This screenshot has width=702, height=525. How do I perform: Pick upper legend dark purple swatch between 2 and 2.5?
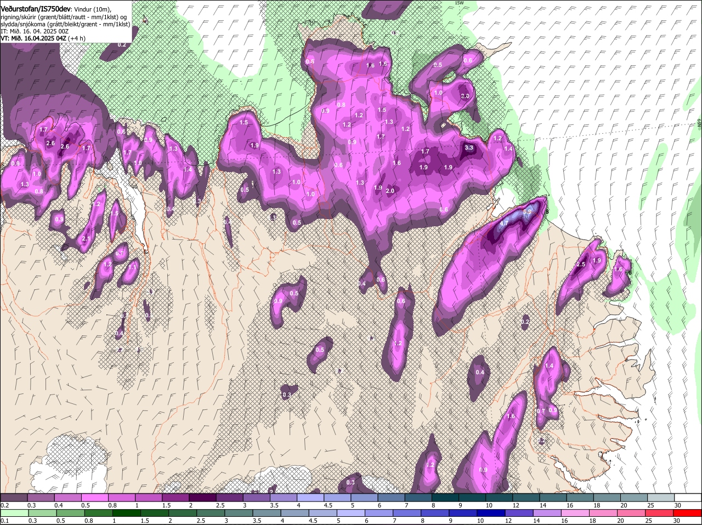pyautogui.click(x=202, y=497)
